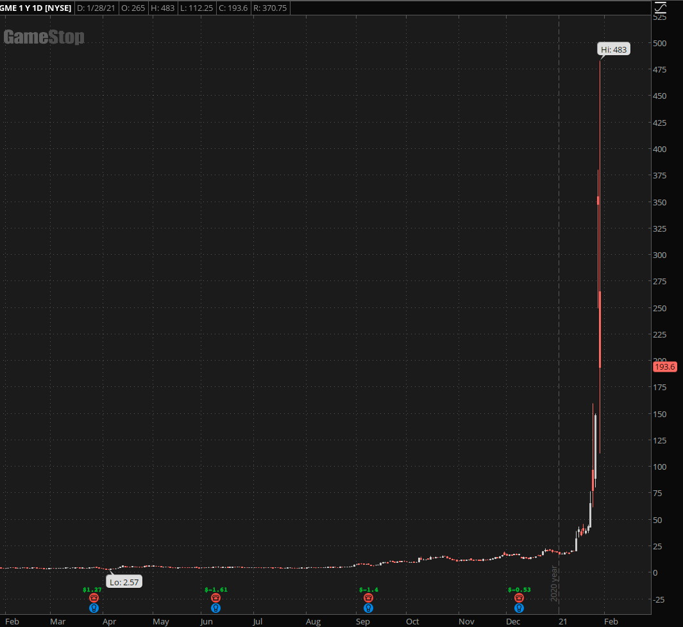Screen dimensions: 683x627
Task: Click the Hi: 483 price bubble
Action: pos(614,49)
